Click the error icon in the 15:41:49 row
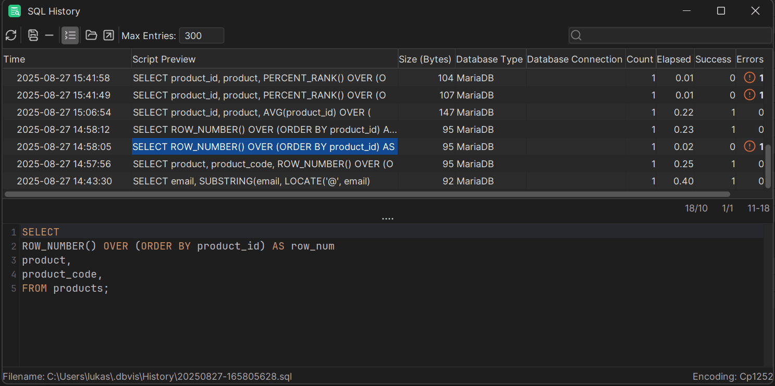Image resolution: width=775 pixels, height=386 pixels. [749, 95]
